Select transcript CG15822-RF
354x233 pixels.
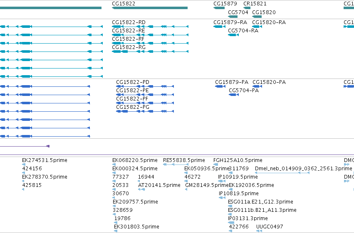[150, 43]
